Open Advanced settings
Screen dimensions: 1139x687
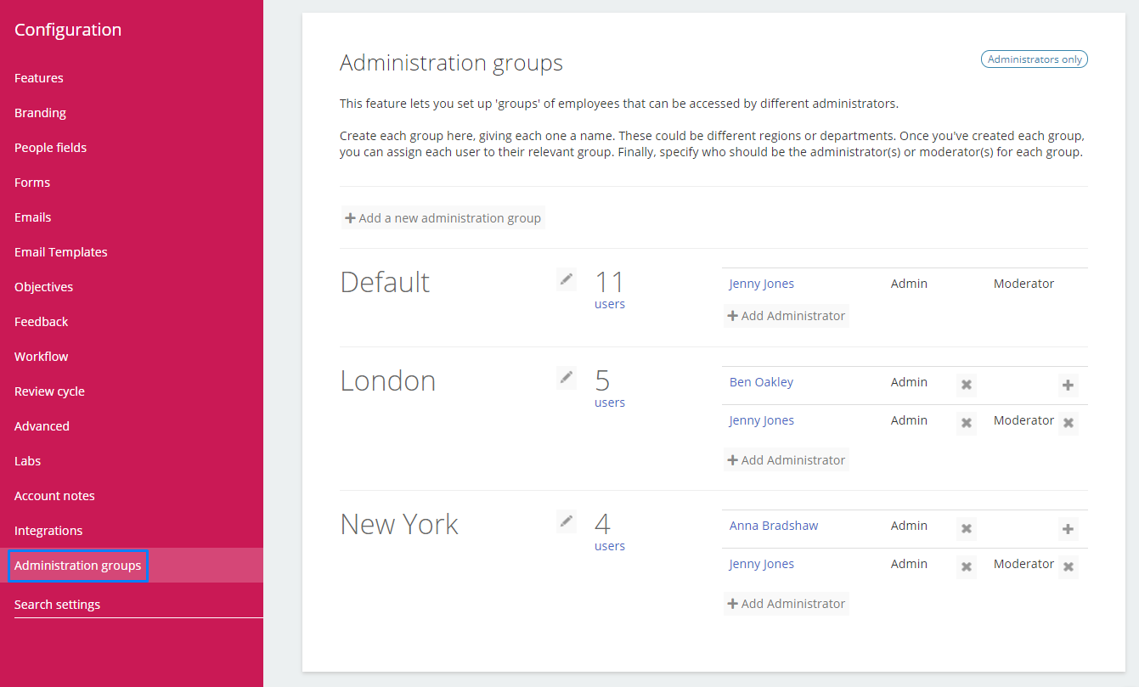[42, 426]
